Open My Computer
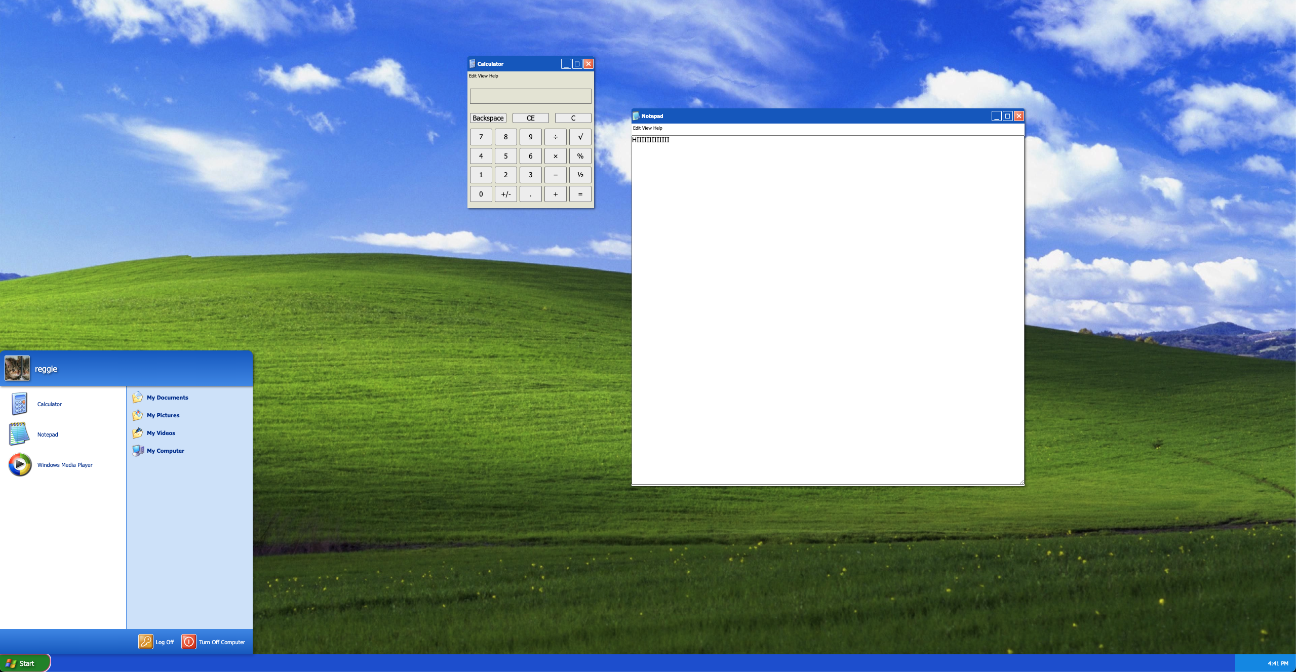Viewport: 1296px width, 672px height. point(159,451)
